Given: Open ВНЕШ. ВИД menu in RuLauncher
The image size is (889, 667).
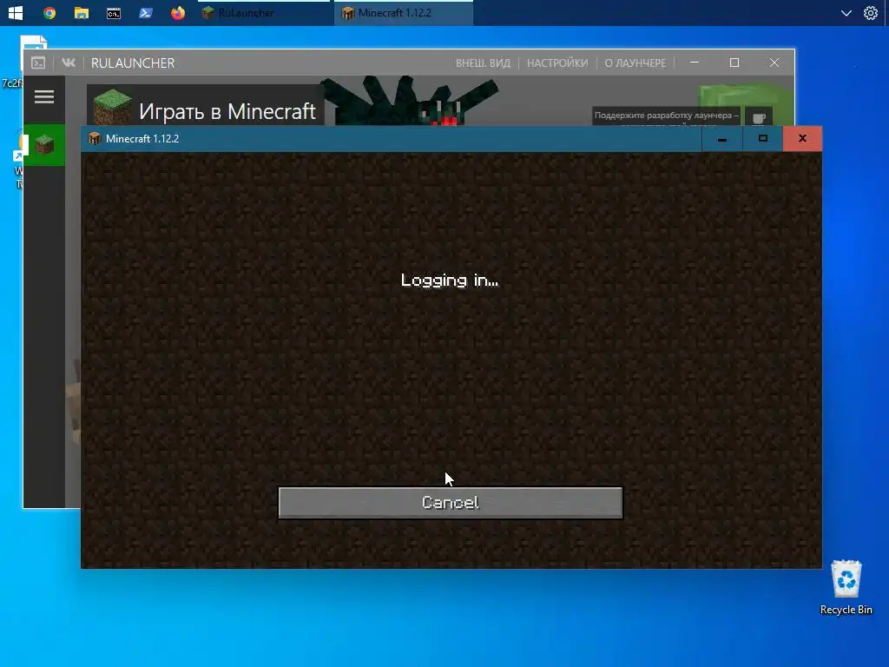Looking at the screenshot, I should pyautogui.click(x=483, y=63).
